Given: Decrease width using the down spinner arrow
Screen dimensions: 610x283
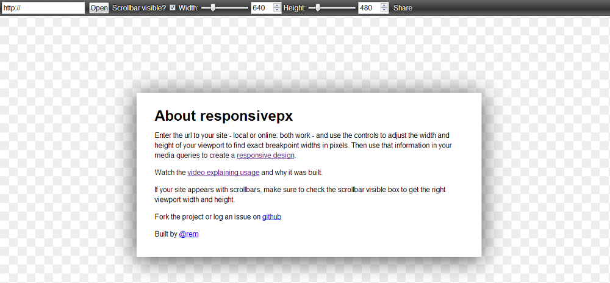Looking at the screenshot, I should point(277,10).
